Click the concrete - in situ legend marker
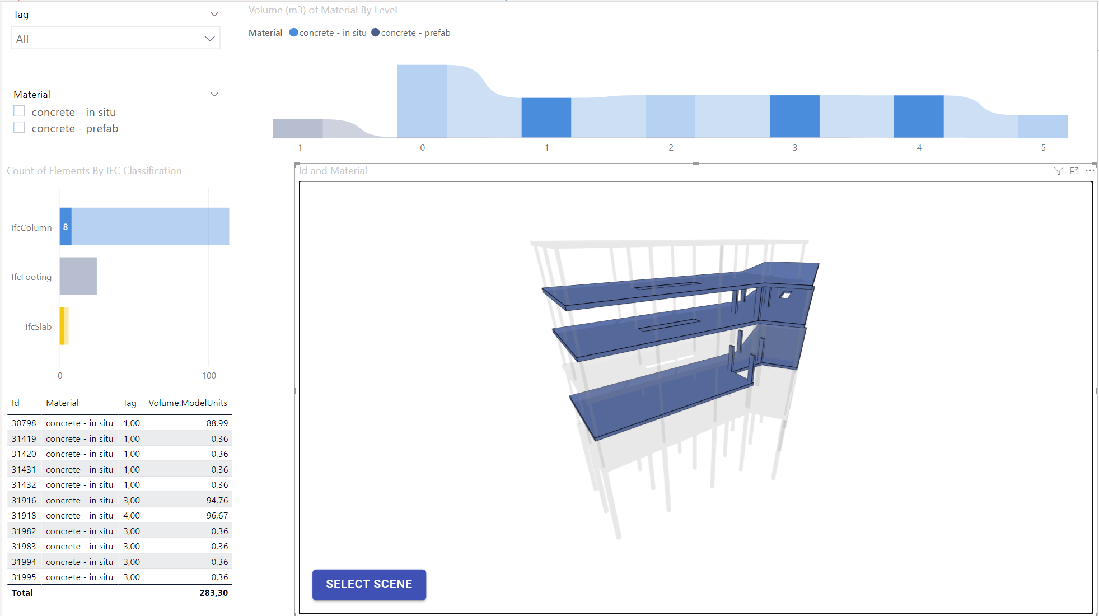 (x=293, y=32)
